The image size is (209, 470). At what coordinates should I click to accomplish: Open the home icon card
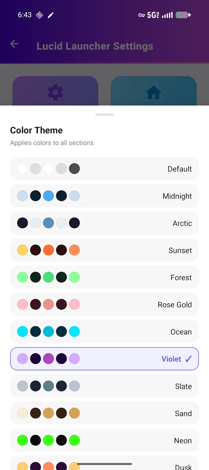click(154, 91)
